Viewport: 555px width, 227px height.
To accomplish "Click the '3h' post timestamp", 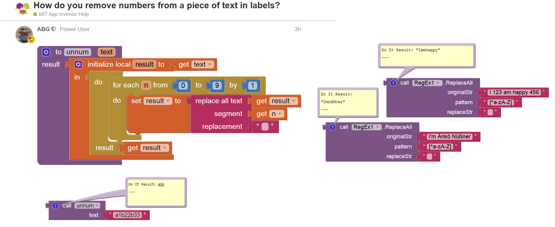I will tap(297, 29).
